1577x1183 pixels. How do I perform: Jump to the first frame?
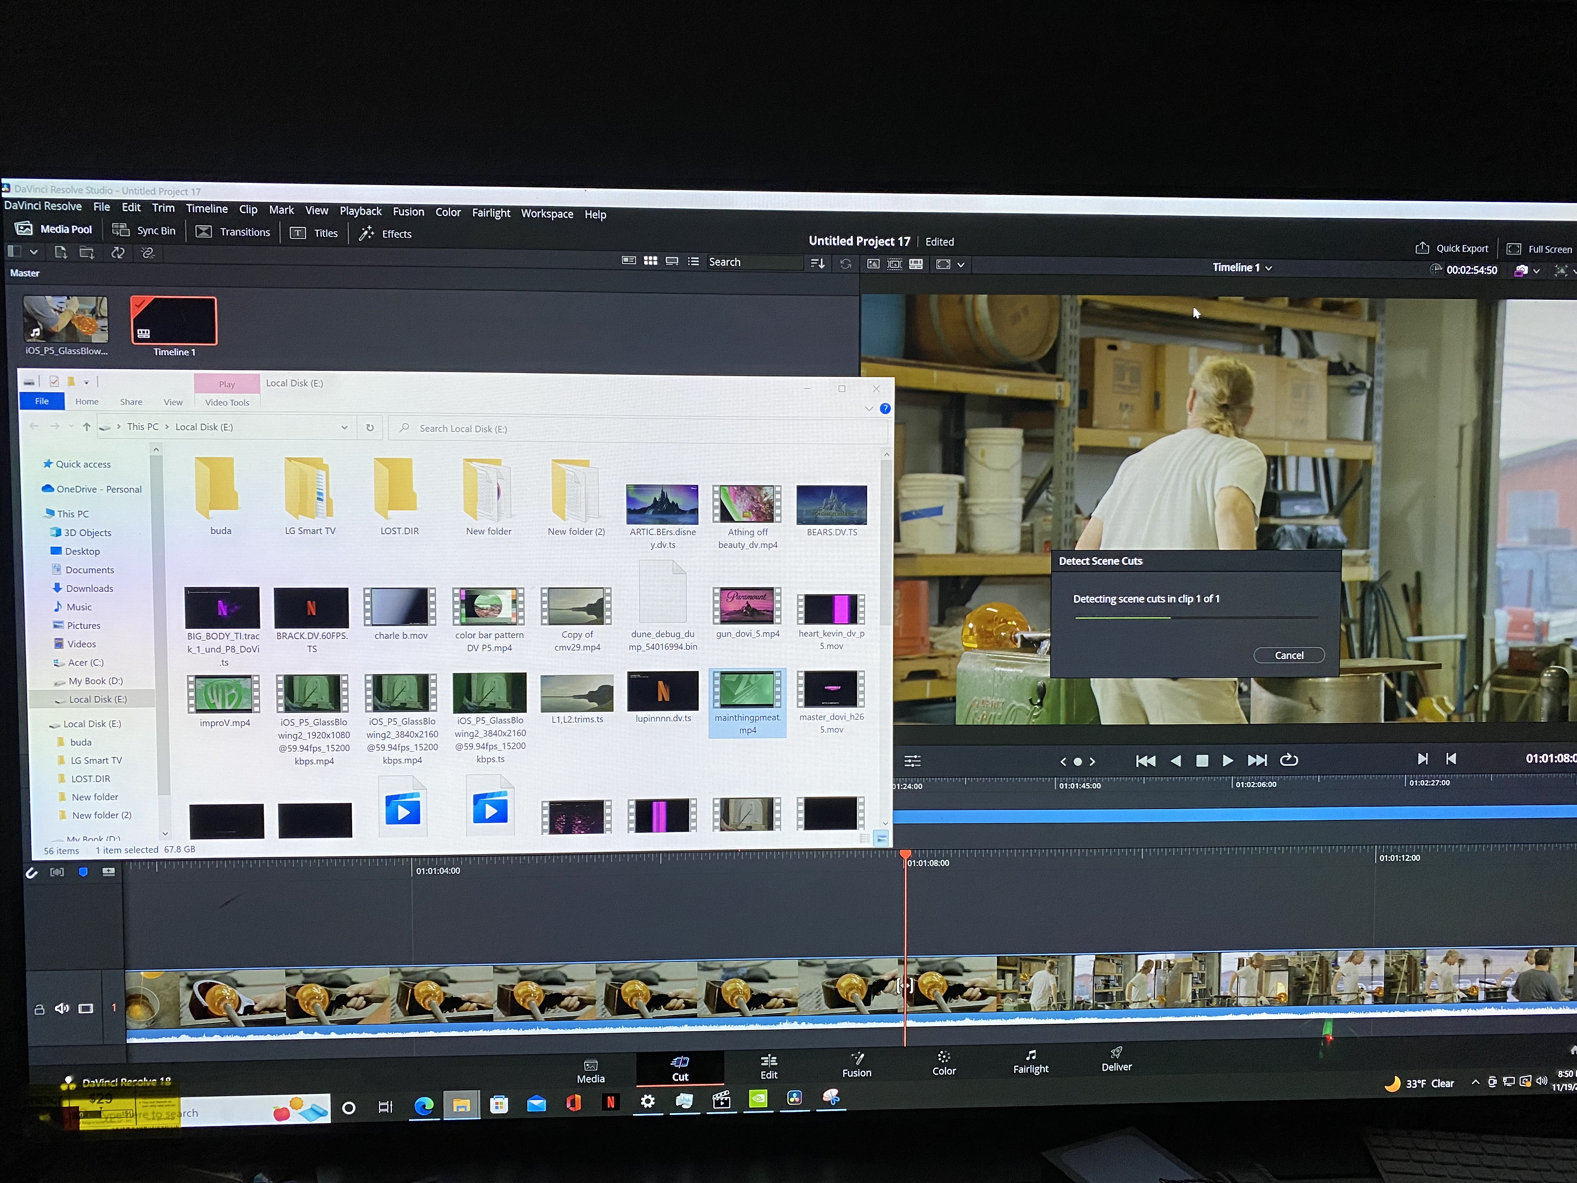point(1145,761)
